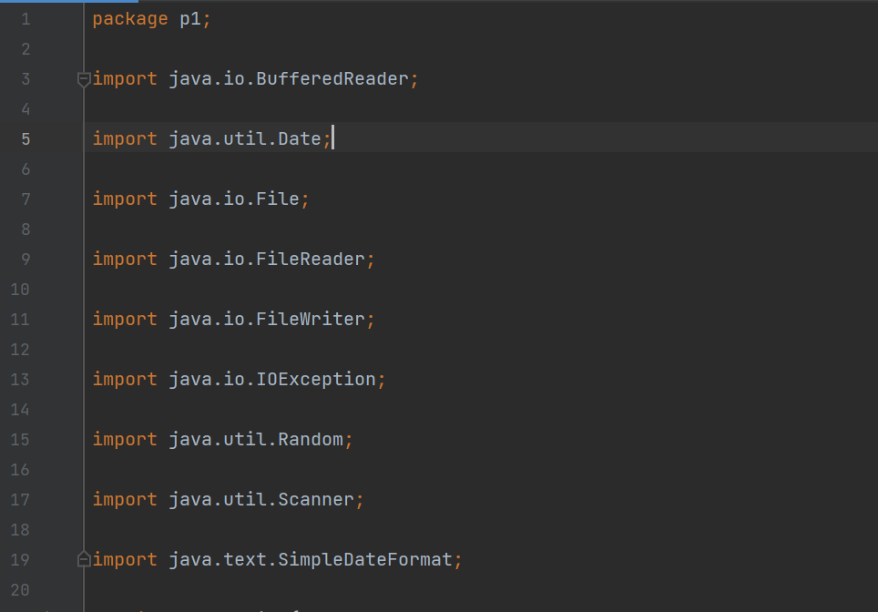Click the File class name on line 7
The width and height of the screenshot is (878, 612).
(278, 199)
